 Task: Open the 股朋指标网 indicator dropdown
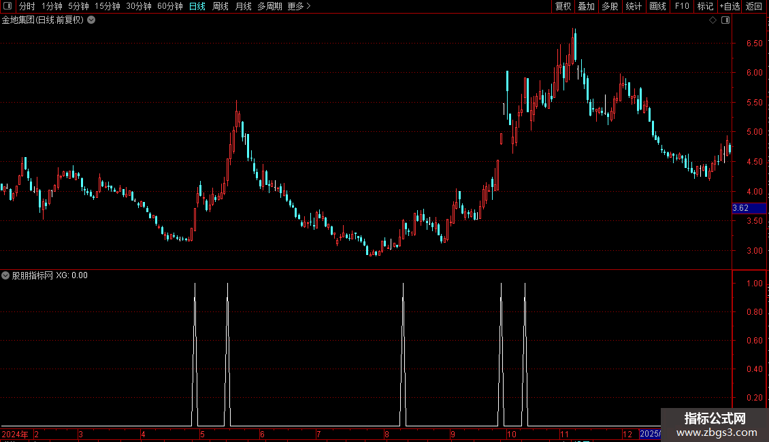point(5,275)
